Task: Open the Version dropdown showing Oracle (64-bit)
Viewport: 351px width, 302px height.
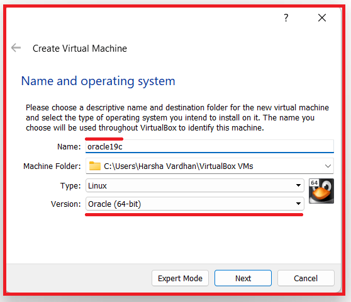Action: pyautogui.click(x=194, y=204)
